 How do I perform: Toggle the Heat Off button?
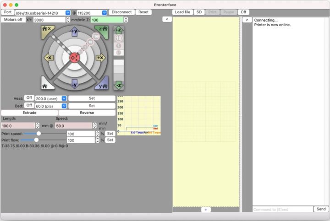click(x=29, y=98)
